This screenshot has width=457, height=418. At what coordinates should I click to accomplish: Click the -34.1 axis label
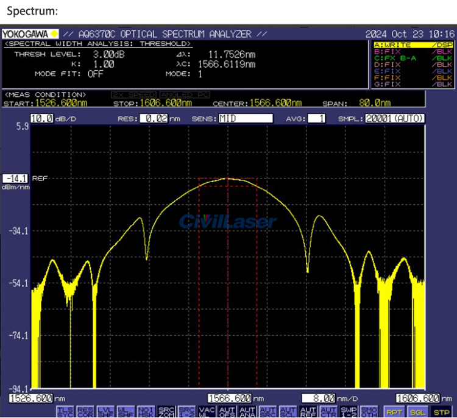click(19, 231)
